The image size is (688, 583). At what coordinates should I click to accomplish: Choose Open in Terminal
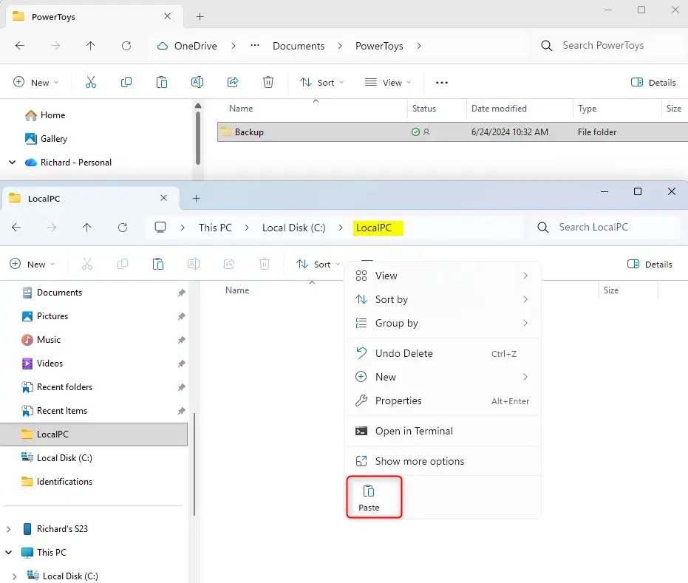(x=443, y=431)
